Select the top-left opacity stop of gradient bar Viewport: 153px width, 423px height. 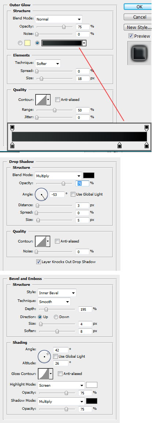pos(12,127)
